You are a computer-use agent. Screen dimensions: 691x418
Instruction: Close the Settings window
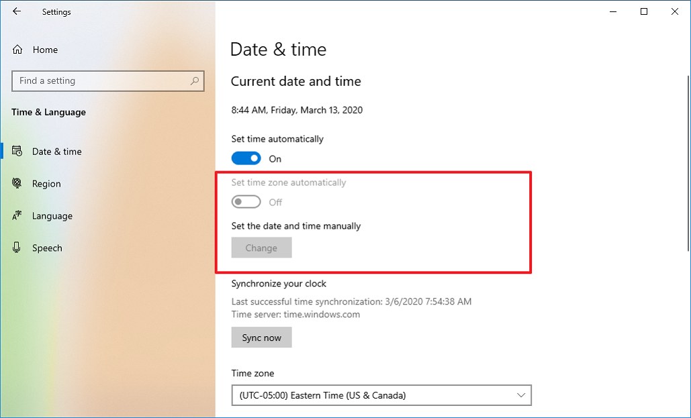pyautogui.click(x=675, y=11)
